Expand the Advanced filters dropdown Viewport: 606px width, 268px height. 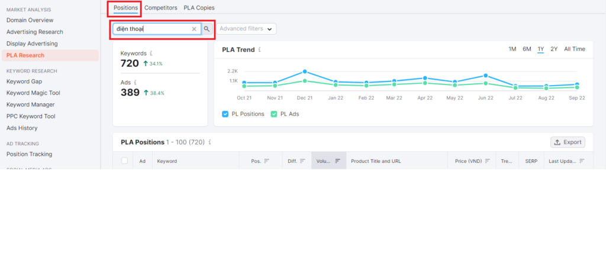247,29
